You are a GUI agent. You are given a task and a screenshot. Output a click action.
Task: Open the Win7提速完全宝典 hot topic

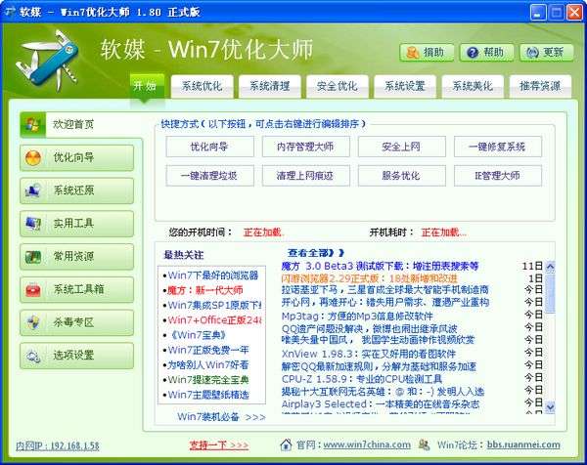coord(208,380)
